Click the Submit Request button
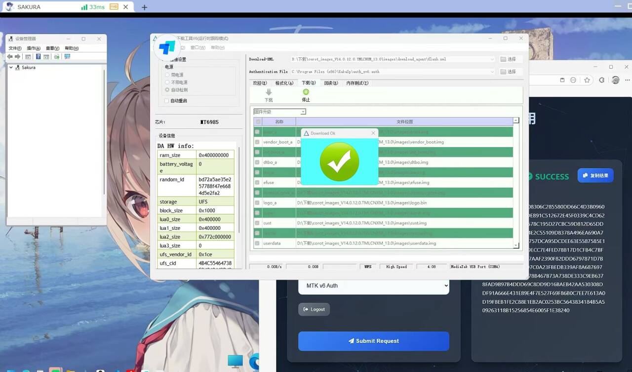Viewport: 632px width, 372px height. pyautogui.click(x=373, y=341)
